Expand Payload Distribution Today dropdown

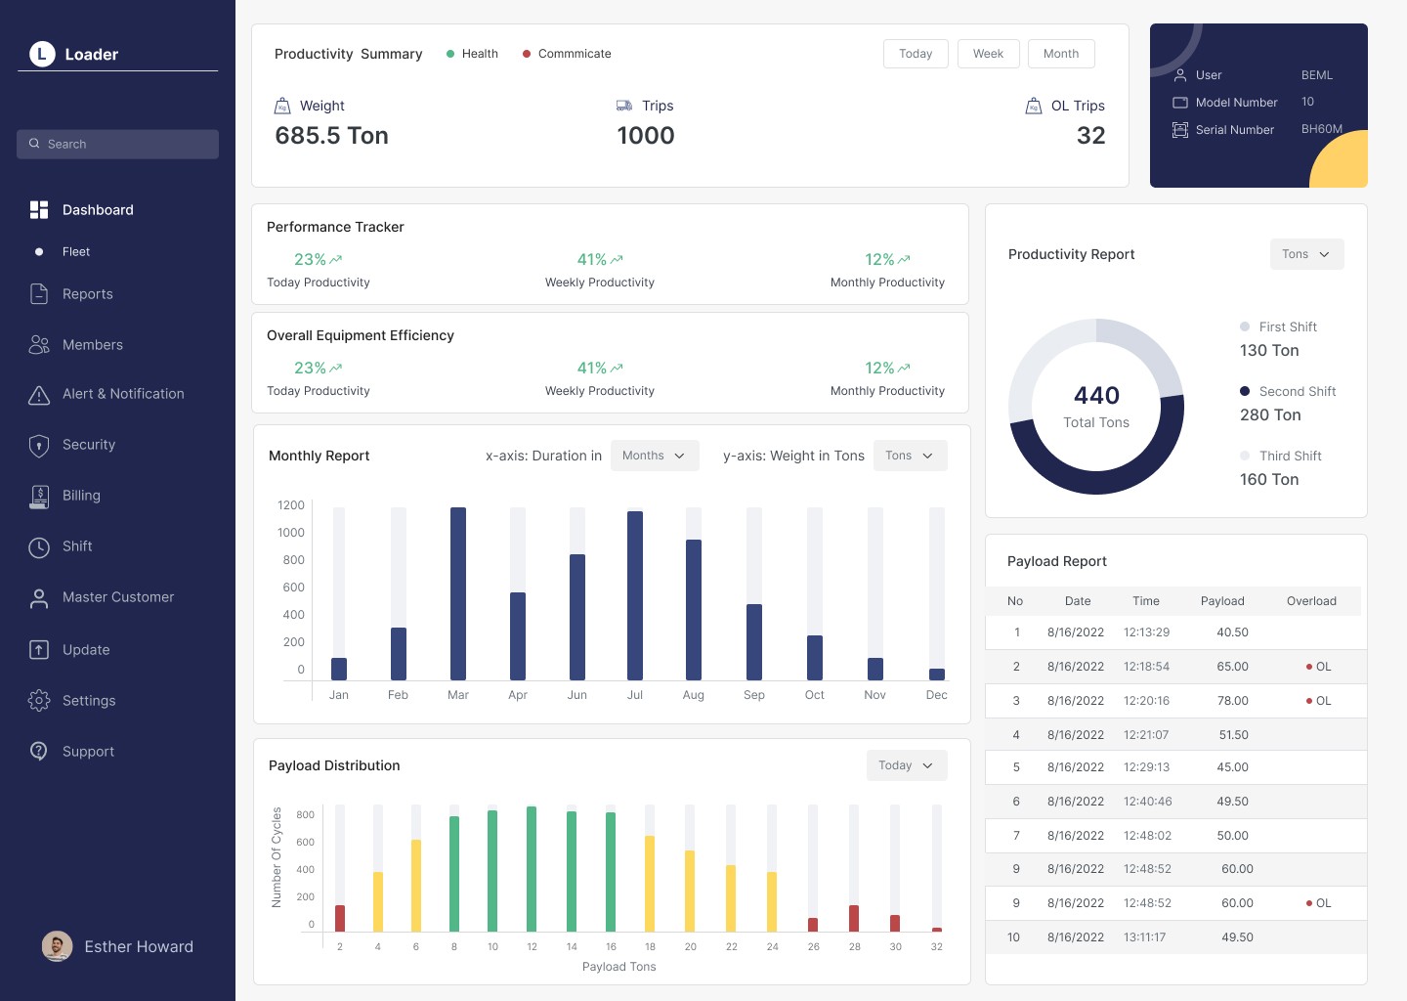[906, 765]
